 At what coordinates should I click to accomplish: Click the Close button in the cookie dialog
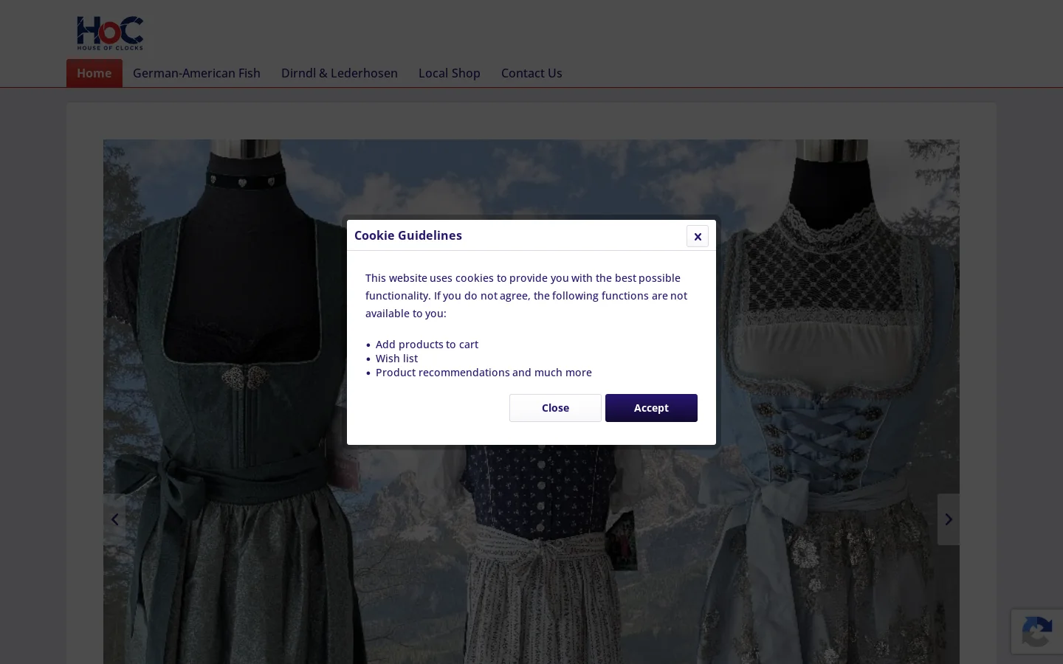[x=555, y=408]
